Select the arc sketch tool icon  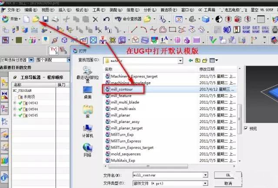click(144, 29)
